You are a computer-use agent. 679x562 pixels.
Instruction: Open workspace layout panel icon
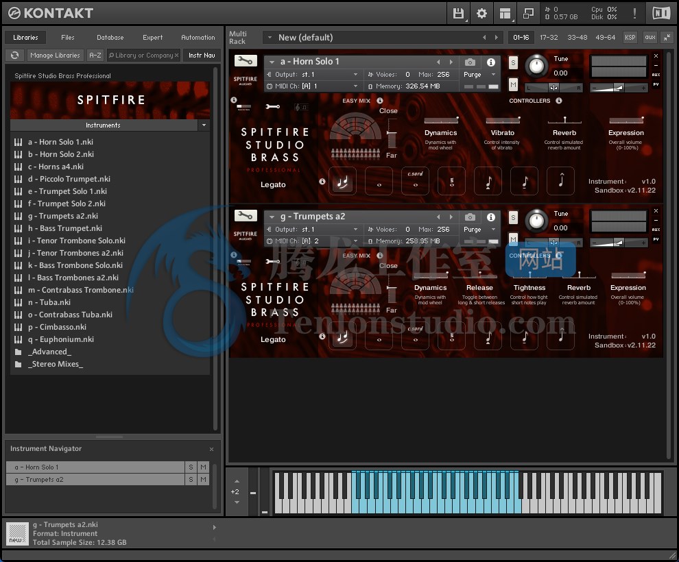[505, 14]
